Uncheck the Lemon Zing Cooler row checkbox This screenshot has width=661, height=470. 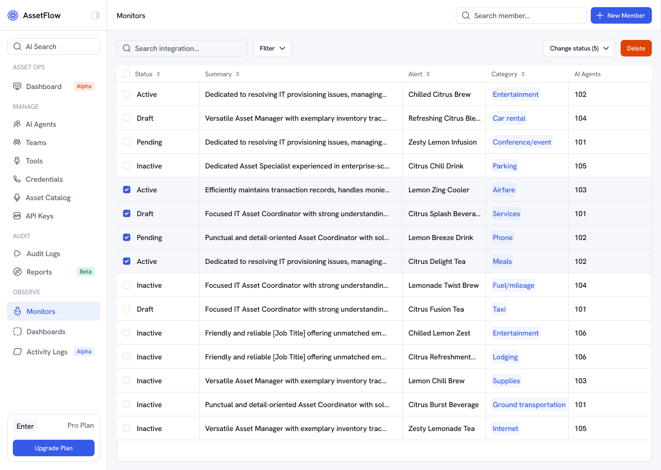coord(127,190)
